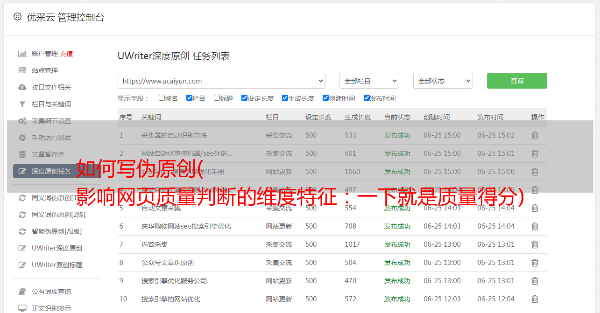Click the green 查询 button
Viewport: 600px width, 313px height.
517,81
